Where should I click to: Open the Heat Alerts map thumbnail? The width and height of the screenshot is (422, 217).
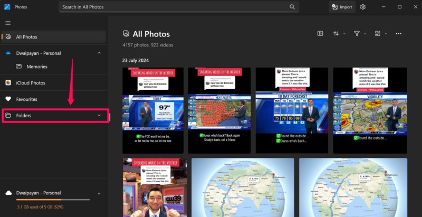[220, 110]
